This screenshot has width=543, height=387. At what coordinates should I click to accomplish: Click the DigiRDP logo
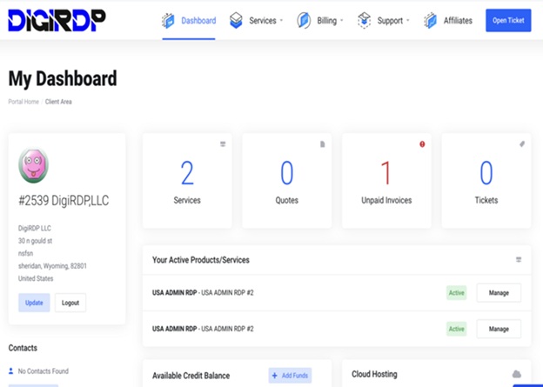tap(57, 20)
